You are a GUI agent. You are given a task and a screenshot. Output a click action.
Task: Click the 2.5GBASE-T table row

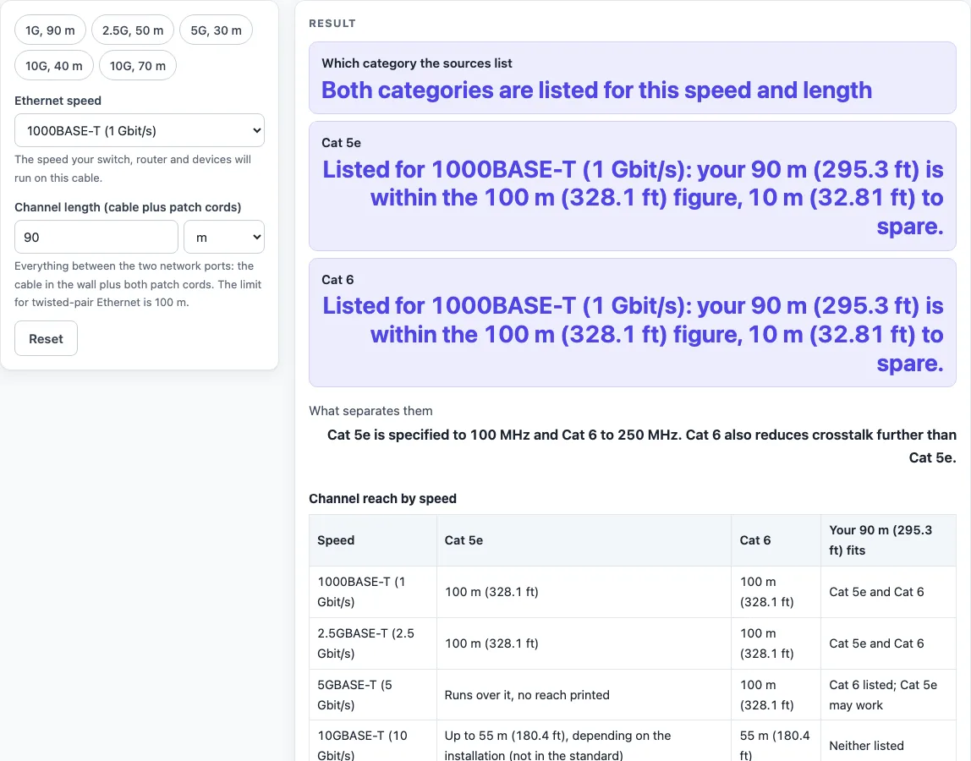coord(633,643)
